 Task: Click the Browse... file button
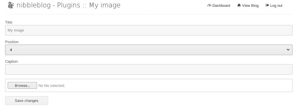coord(22,85)
